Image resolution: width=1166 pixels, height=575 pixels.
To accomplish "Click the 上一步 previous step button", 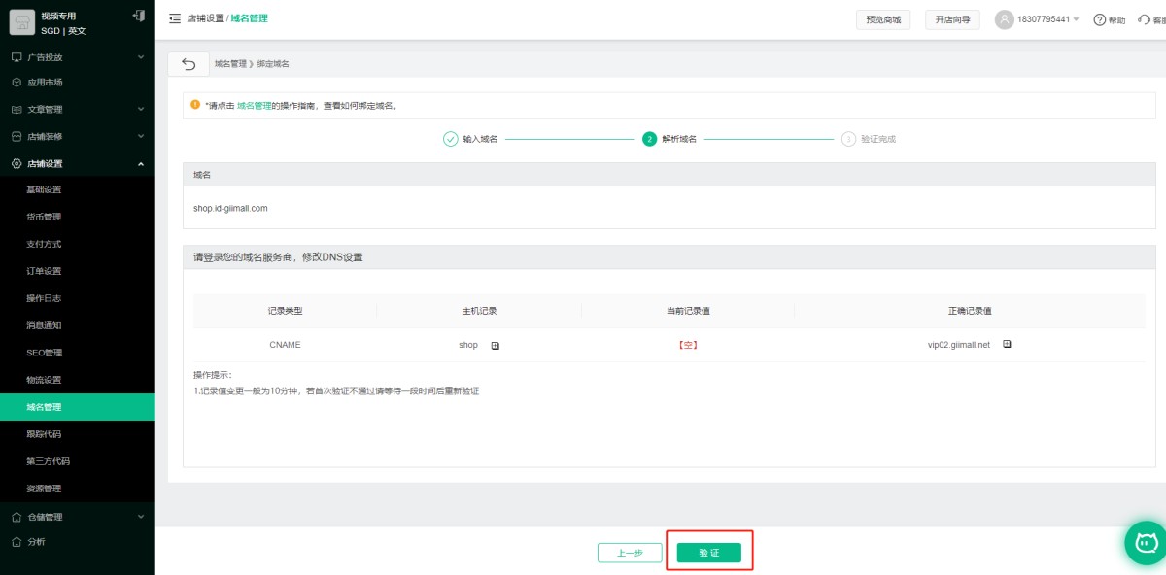I will tap(630, 553).
